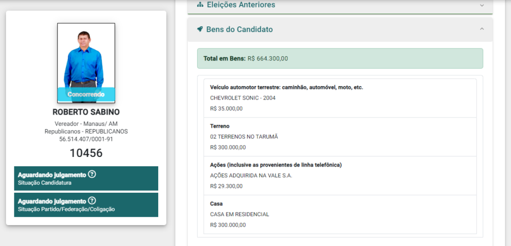Select the CHEVROLET SONIC - 2004 asset entry
This screenshot has height=246, width=511.
coord(243,98)
